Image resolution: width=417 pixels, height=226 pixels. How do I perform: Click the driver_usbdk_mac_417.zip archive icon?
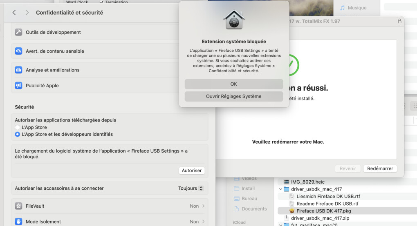[287, 218]
